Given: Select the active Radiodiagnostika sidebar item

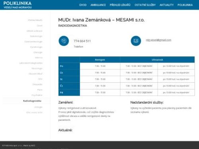Looking at the screenshot, I should click(32, 101).
